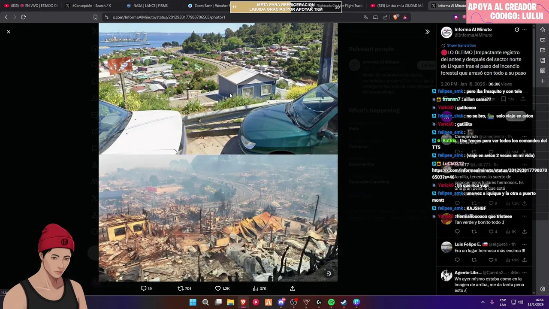Open Brave Talk video icon in sidebar

point(543,40)
